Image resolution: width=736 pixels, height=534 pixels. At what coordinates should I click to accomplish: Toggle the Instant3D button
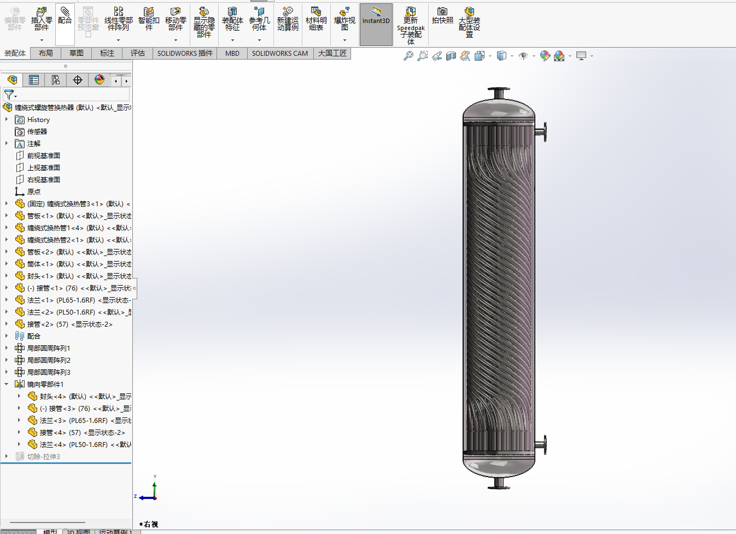click(x=376, y=25)
